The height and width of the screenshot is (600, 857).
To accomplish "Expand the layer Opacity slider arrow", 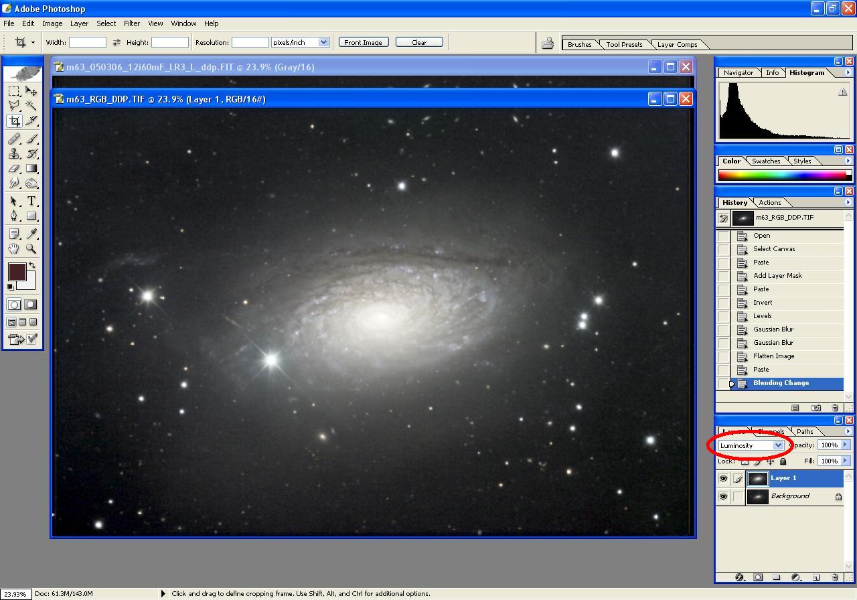I will 845,445.
